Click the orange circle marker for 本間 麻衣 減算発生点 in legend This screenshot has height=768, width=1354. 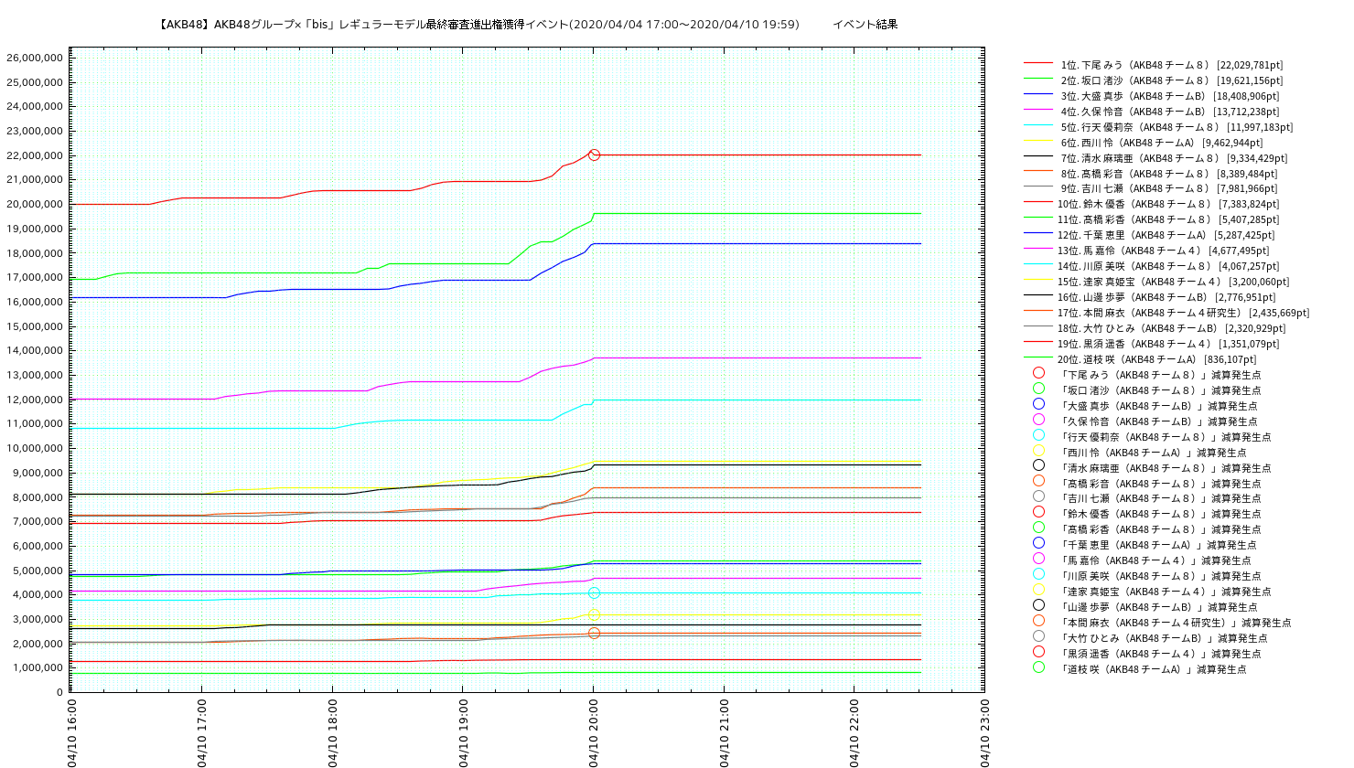(x=1038, y=621)
